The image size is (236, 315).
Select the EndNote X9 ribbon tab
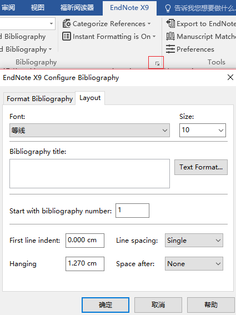pyautogui.click(x=129, y=8)
